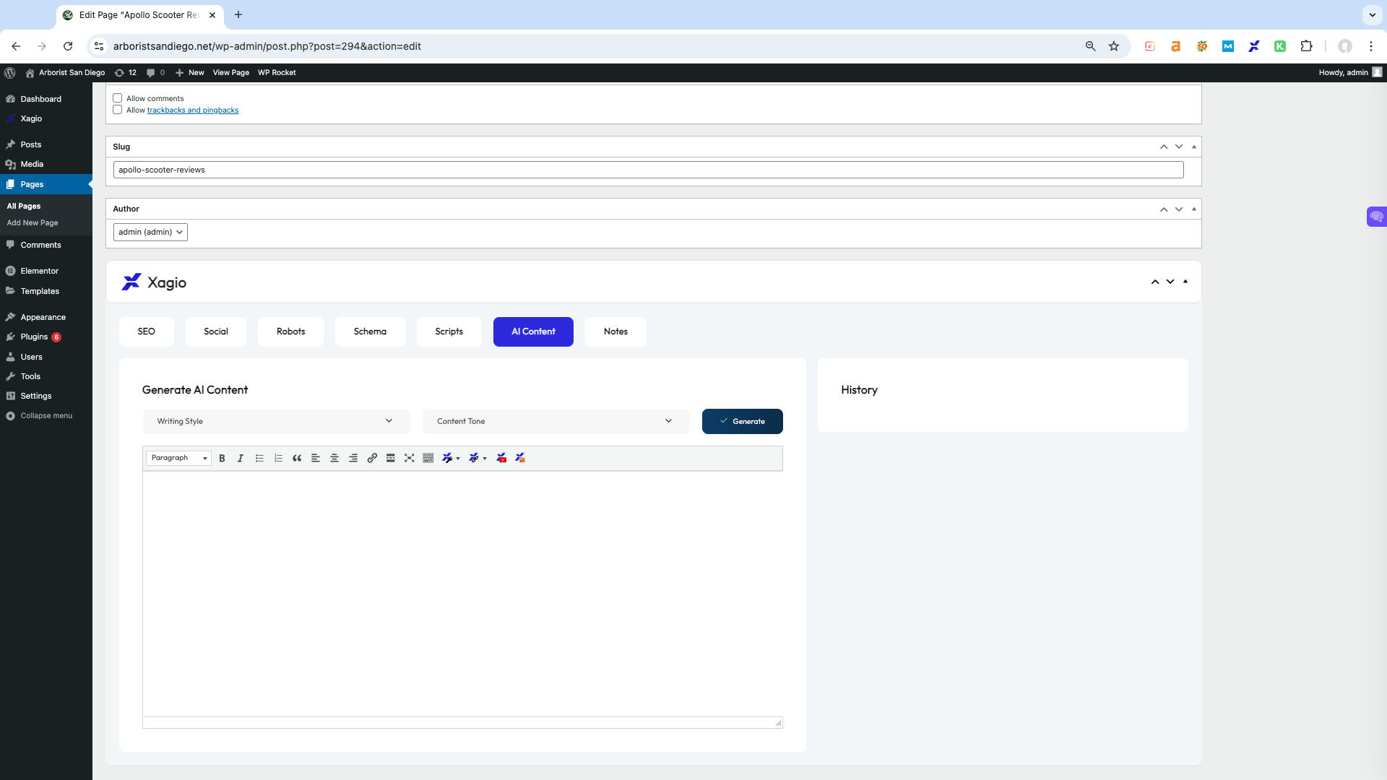This screenshot has height=780, width=1387.
Task: Align text right in editor
Action: [x=353, y=458]
